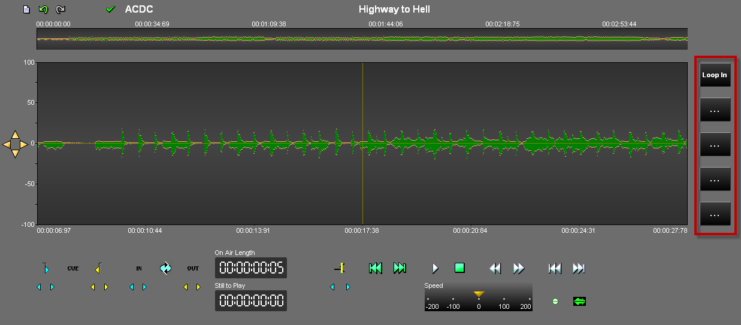
Task: Click the small green circle icon beside Speed
Action: [555, 301]
